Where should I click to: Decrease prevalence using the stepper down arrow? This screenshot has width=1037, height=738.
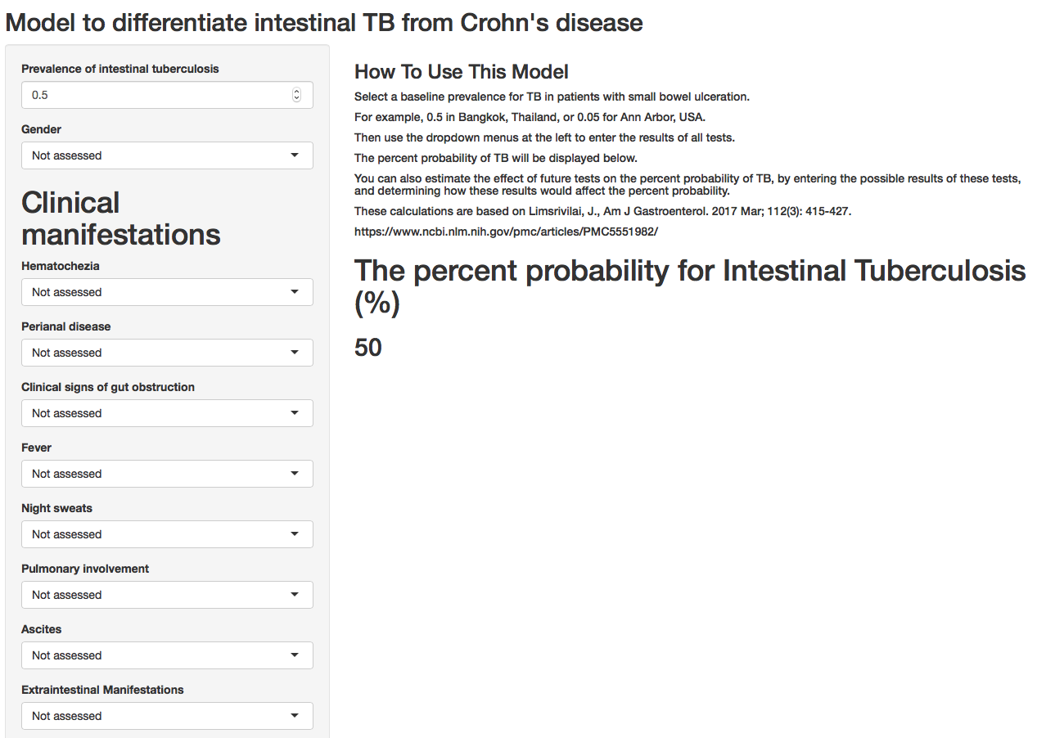pyautogui.click(x=296, y=99)
